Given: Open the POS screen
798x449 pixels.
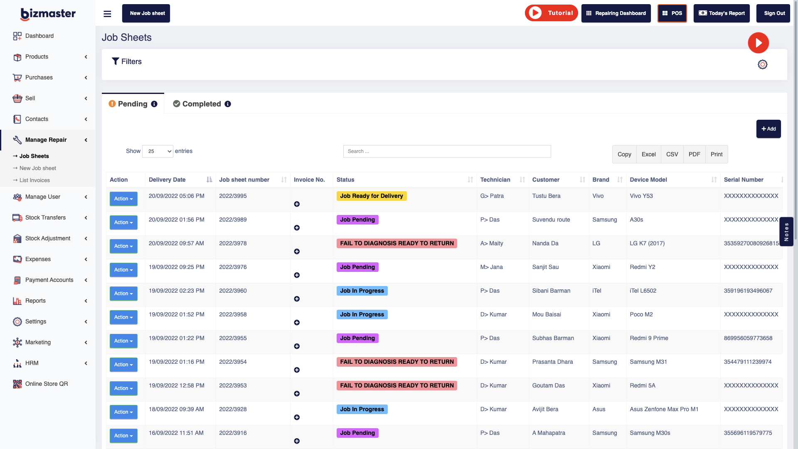Looking at the screenshot, I should (x=672, y=13).
